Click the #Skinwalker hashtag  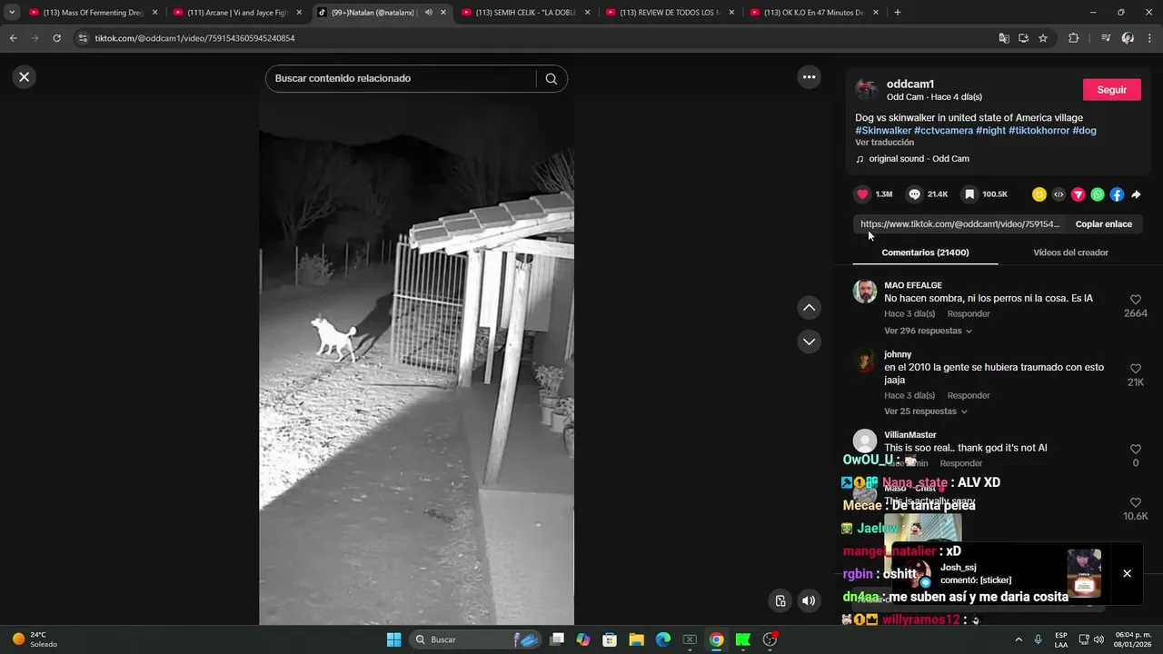[883, 131]
